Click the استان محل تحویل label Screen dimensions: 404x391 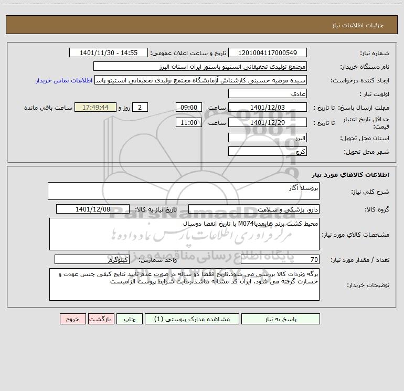pyautogui.click(x=365, y=138)
